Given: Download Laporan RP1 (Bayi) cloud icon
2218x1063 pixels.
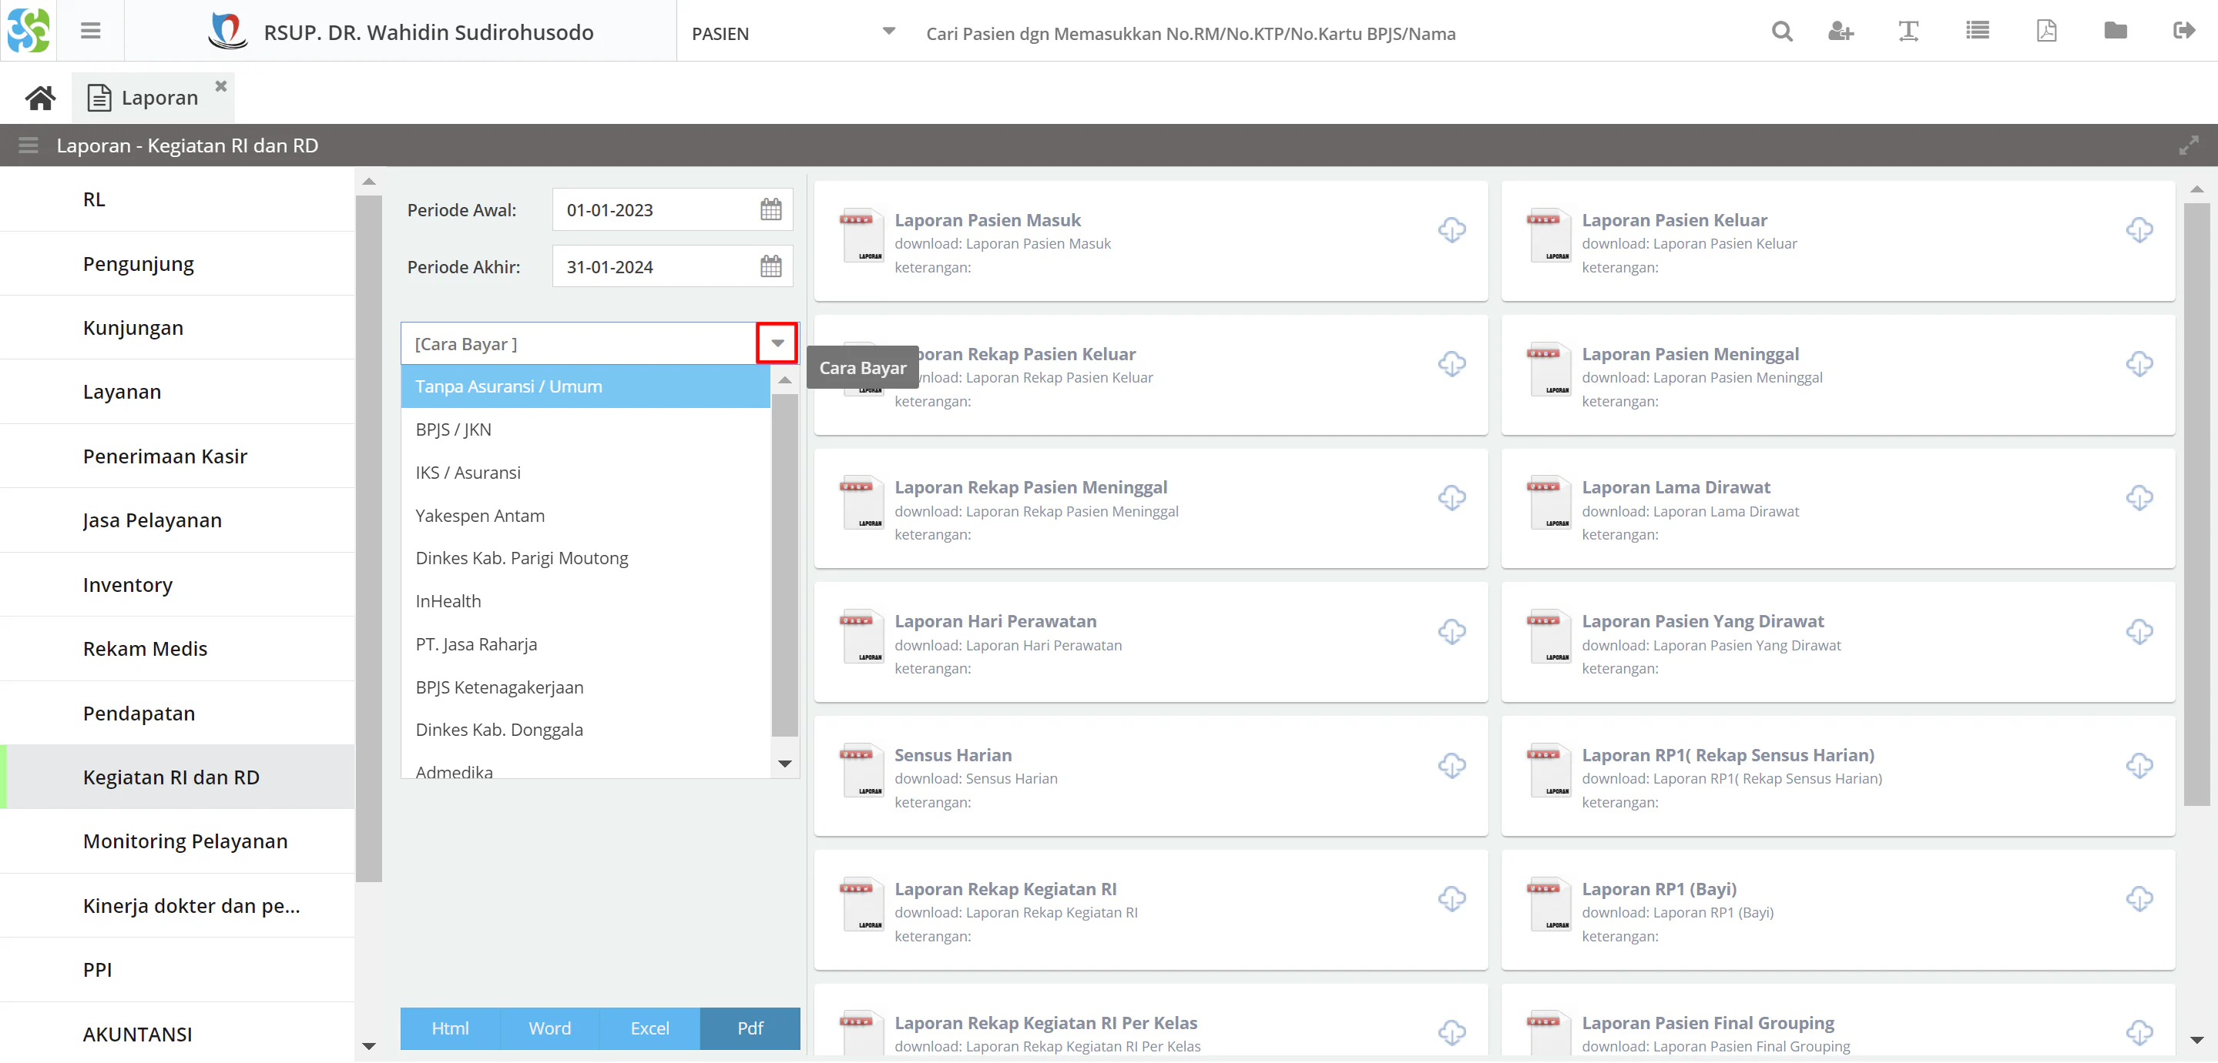Looking at the screenshot, I should tap(2139, 899).
